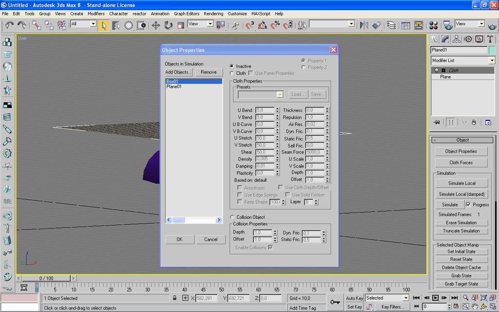Toggle the Use Panel Properties checkbox
Screen dimensions: 499x312
[x=251, y=73]
